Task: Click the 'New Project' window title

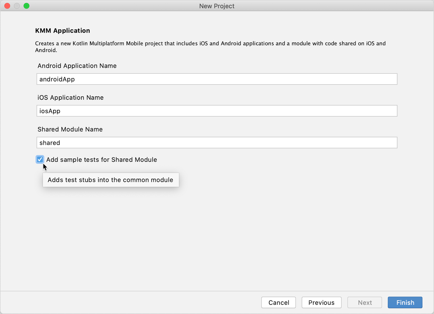Action: 216,6
